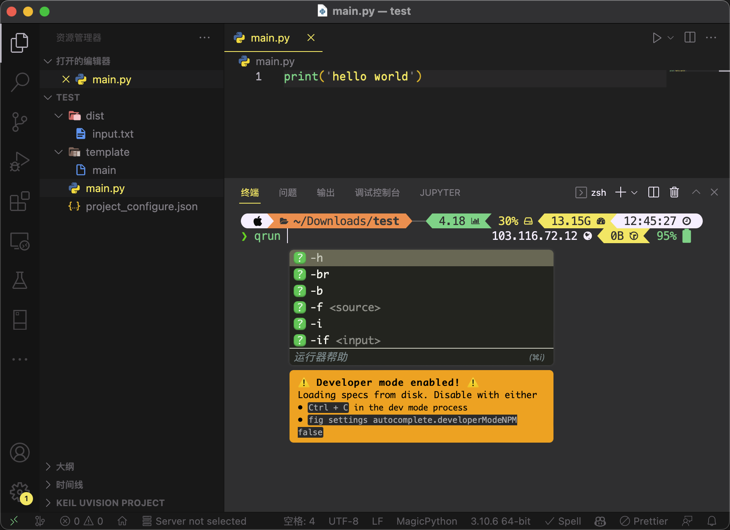Image resolution: width=730 pixels, height=530 pixels.
Task: Choose the 3.10.6 64-bit Python interpreter
Action: pos(500,521)
